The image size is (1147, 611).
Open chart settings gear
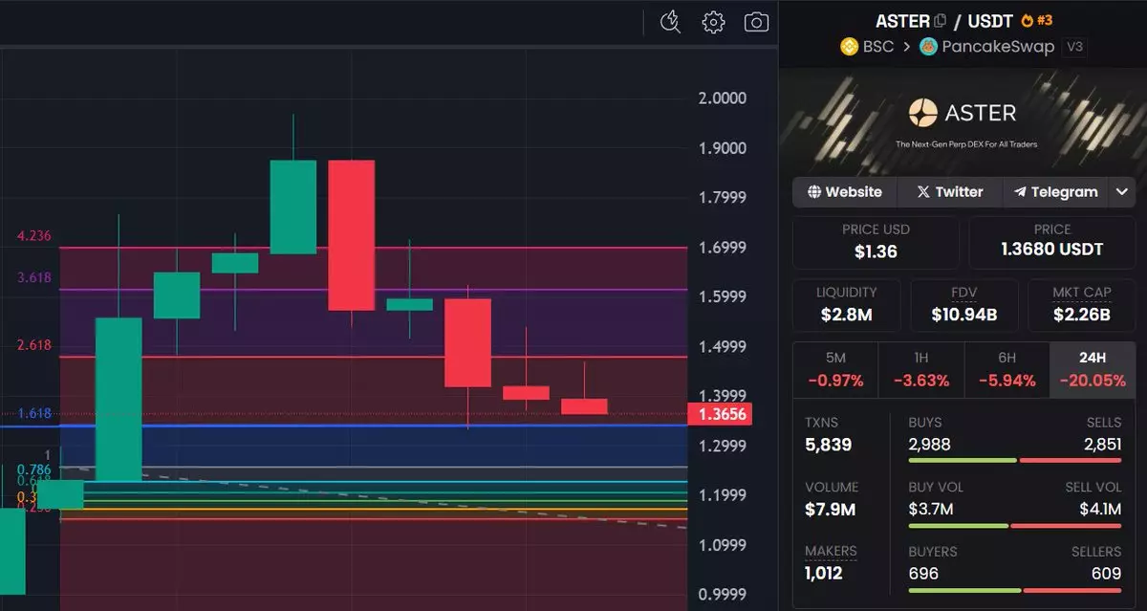pos(713,22)
